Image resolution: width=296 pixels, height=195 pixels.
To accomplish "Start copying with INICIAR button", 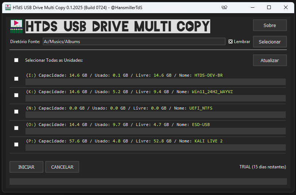I will 26,167.
